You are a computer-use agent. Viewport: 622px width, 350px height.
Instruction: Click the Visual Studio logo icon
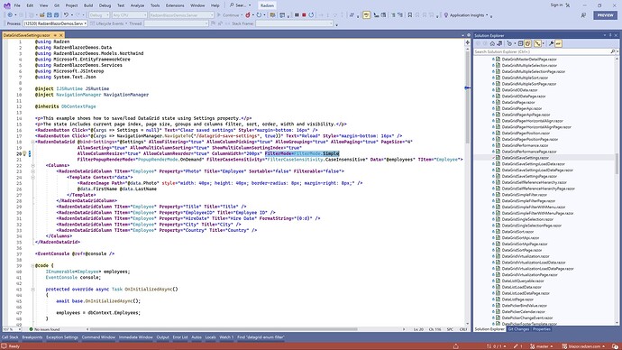click(x=6, y=5)
